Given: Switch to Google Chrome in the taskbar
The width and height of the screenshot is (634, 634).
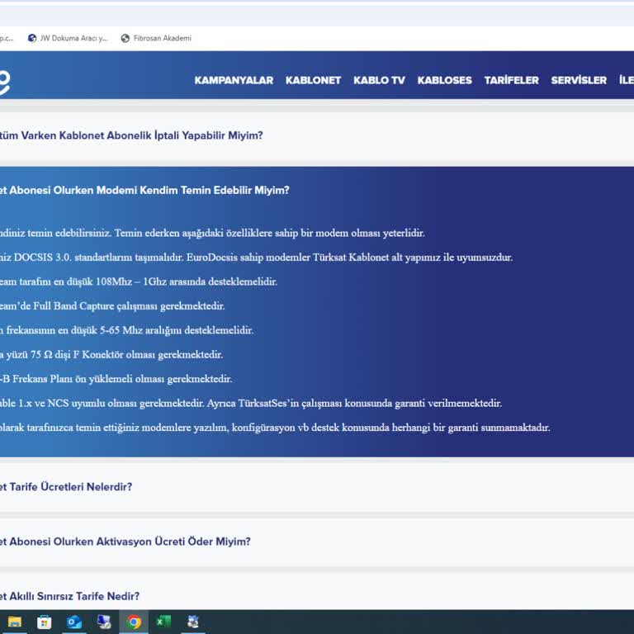Looking at the screenshot, I should click(134, 622).
